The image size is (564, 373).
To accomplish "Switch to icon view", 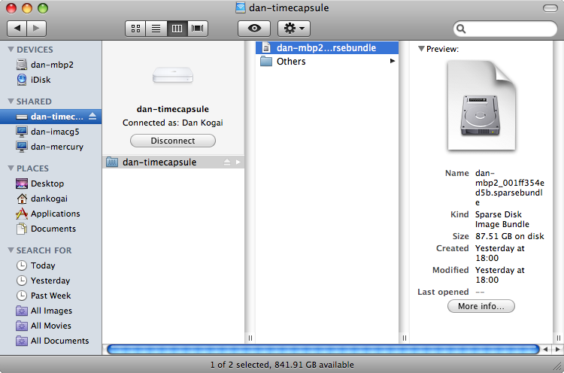I will pyautogui.click(x=135, y=29).
